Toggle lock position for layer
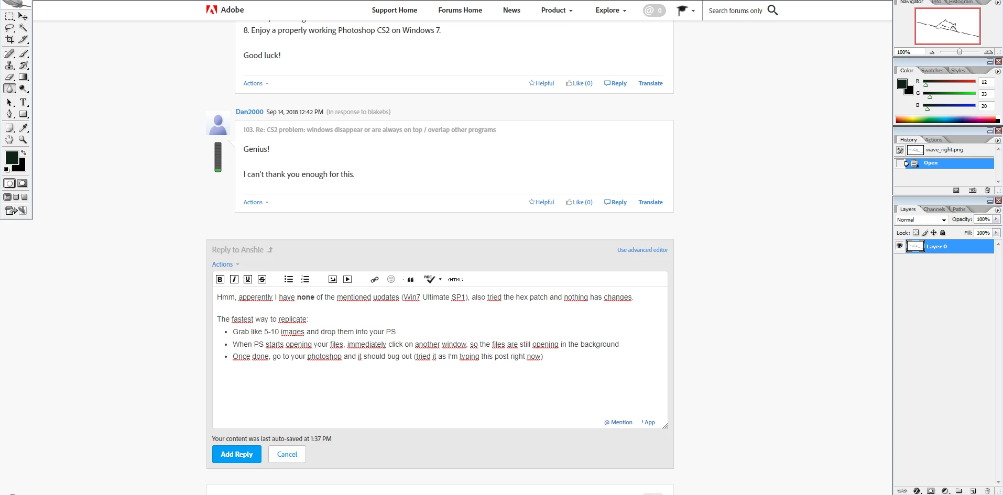The image size is (1003, 495). tap(933, 233)
